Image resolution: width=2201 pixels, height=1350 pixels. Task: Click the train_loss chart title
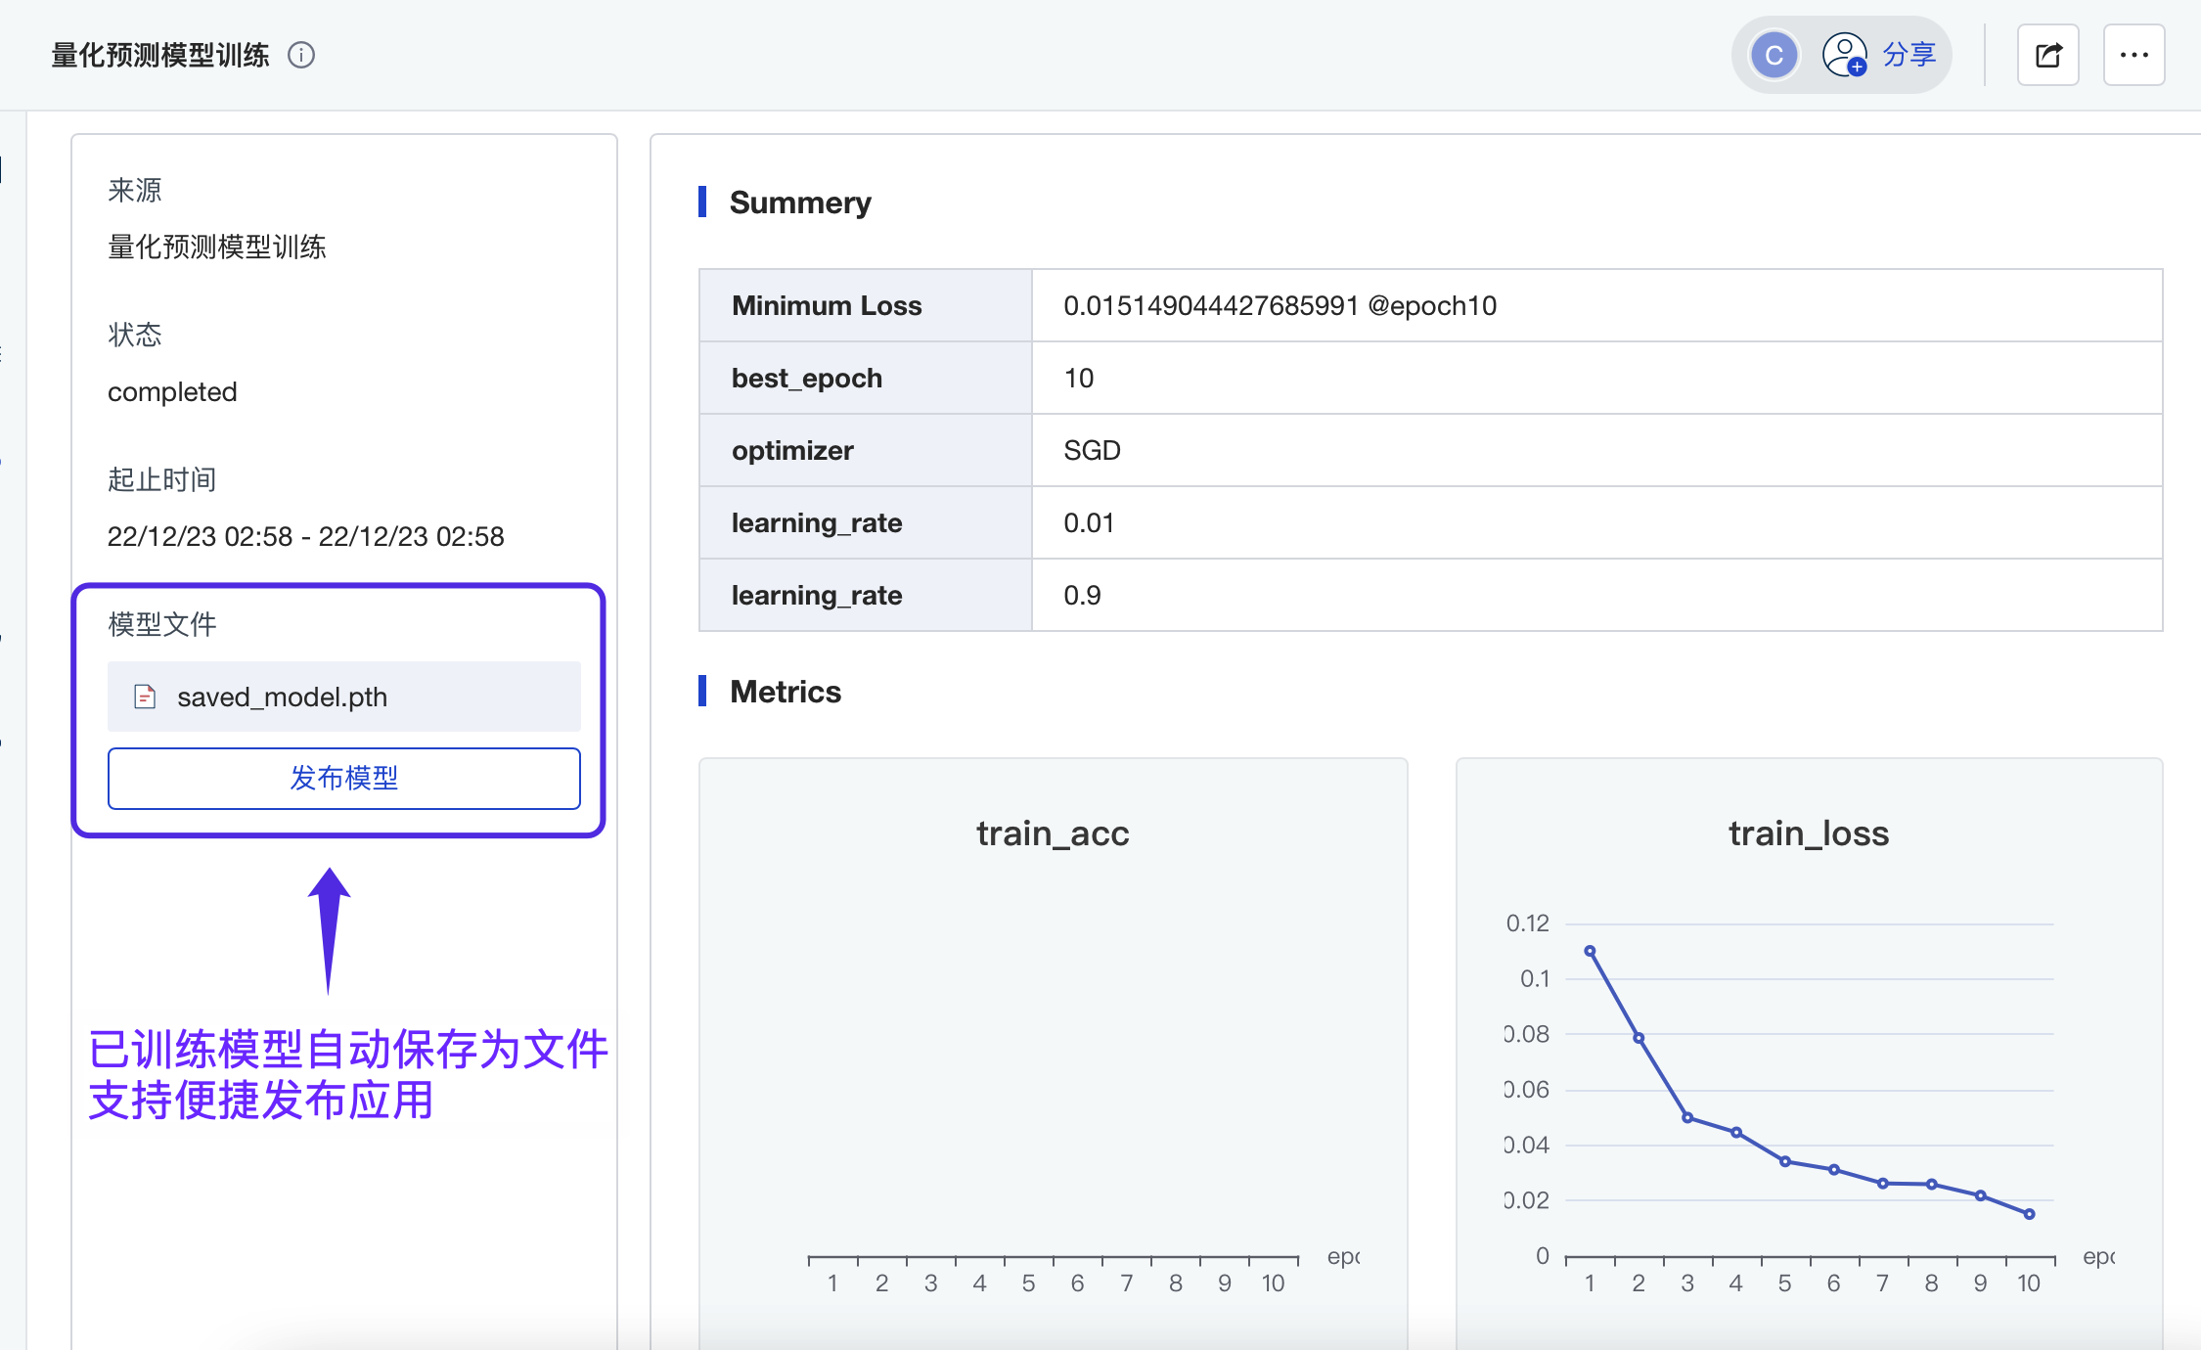tap(1809, 833)
